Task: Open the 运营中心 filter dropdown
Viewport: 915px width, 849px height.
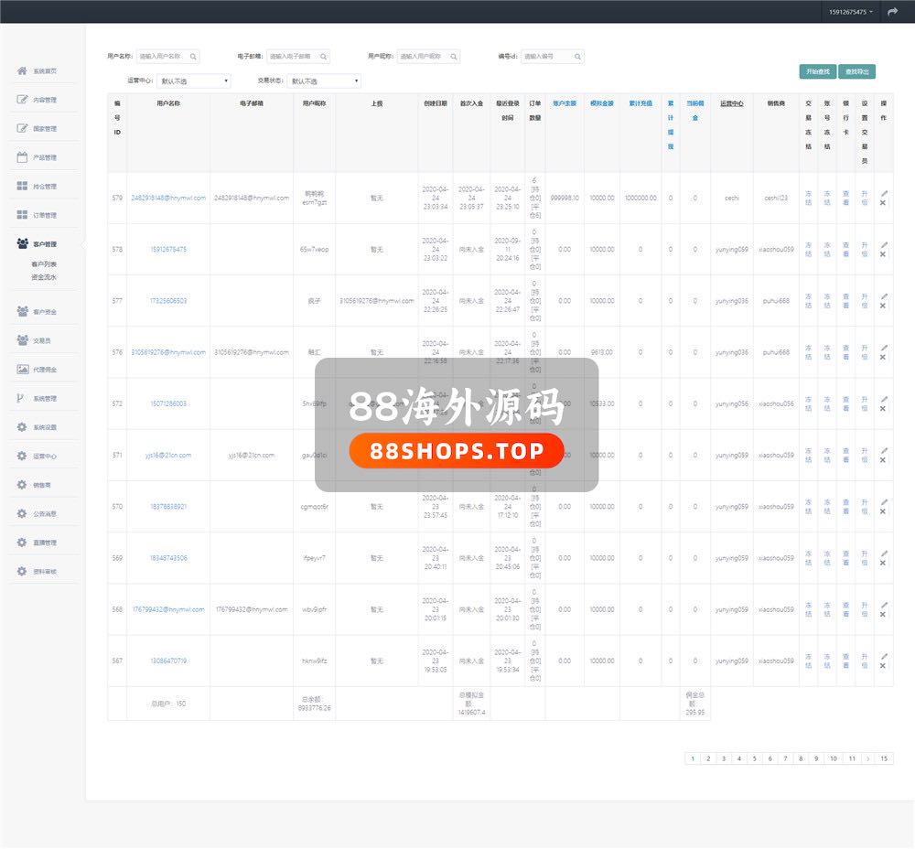Action: click(194, 81)
